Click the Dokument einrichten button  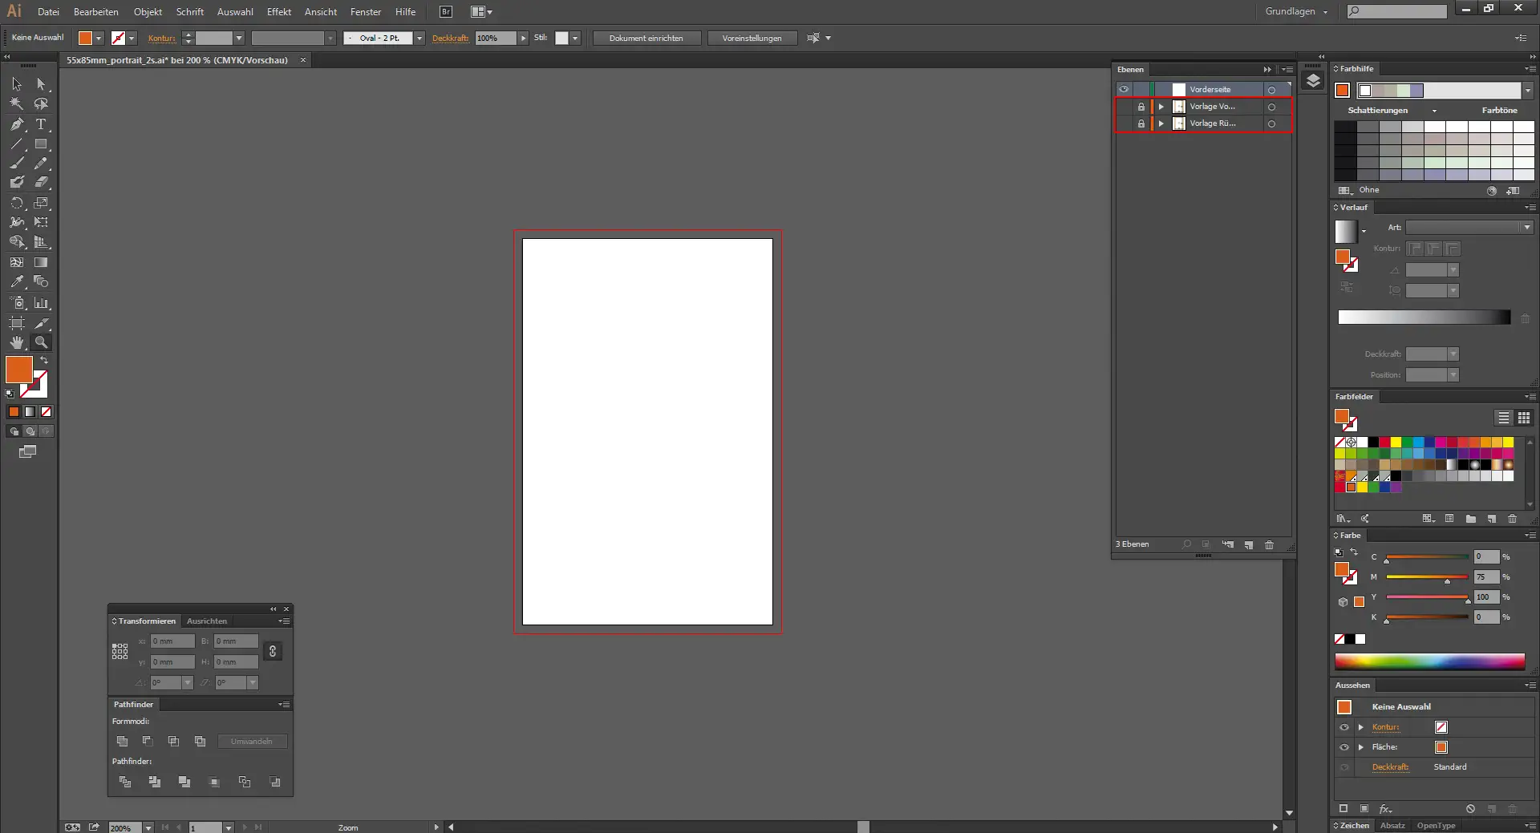(x=646, y=38)
